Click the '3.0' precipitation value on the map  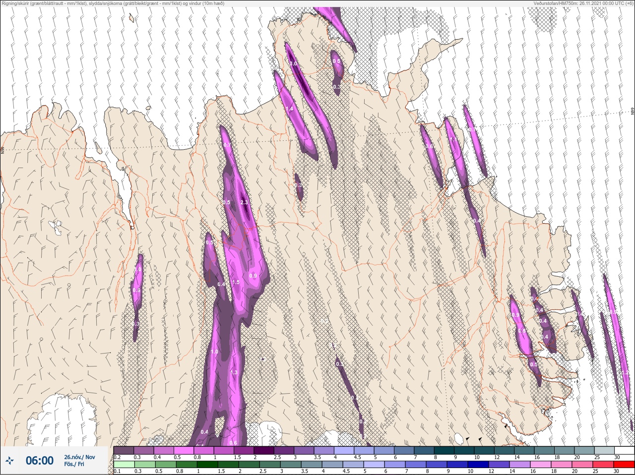click(x=293, y=63)
